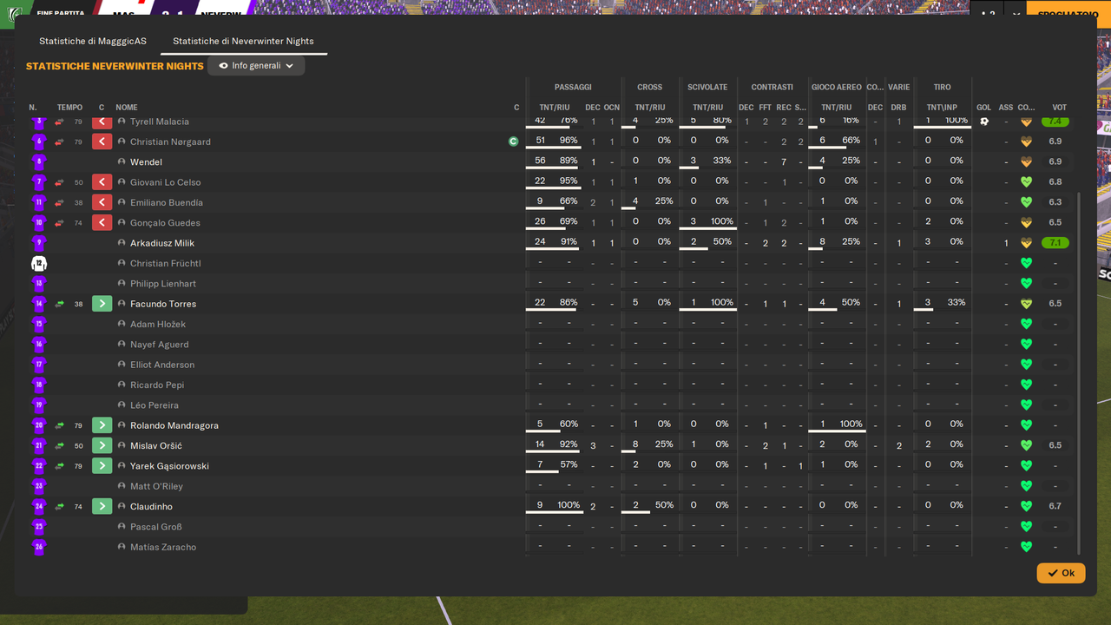Click the 7.1 rating badge for Arkadiusz Milik

[1055, 243]
